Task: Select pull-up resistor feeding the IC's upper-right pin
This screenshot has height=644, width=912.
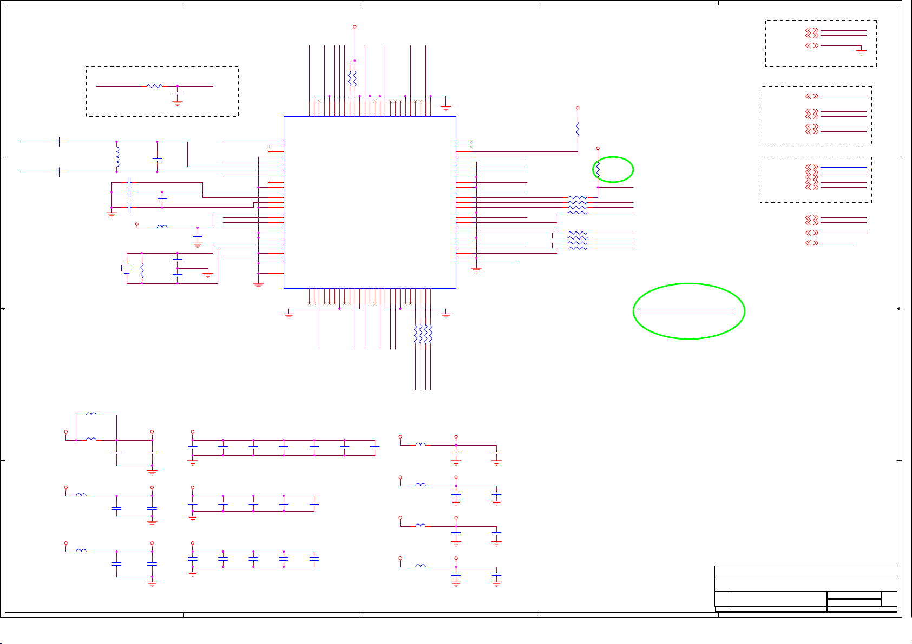Action: coord(578,130)
